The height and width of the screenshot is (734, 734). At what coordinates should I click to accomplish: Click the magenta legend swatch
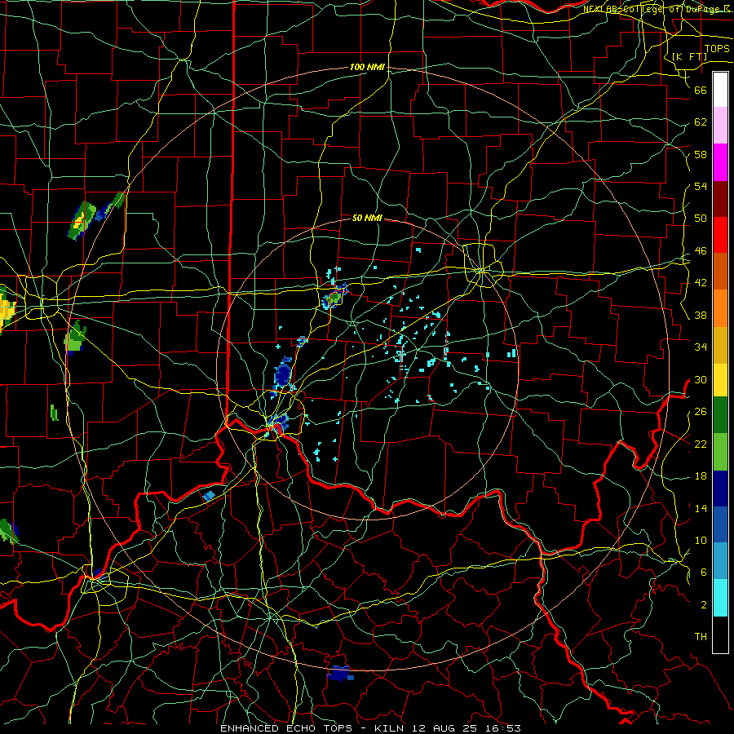point(720,162)
